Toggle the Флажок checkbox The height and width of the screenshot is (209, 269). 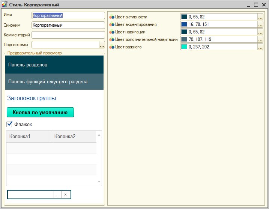(9, 124)
